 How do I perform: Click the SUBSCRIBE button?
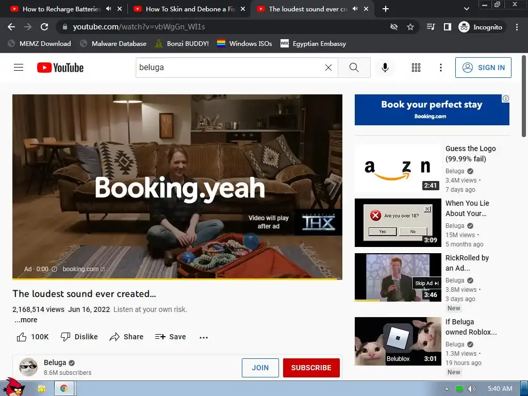click(x=311, y=368)
